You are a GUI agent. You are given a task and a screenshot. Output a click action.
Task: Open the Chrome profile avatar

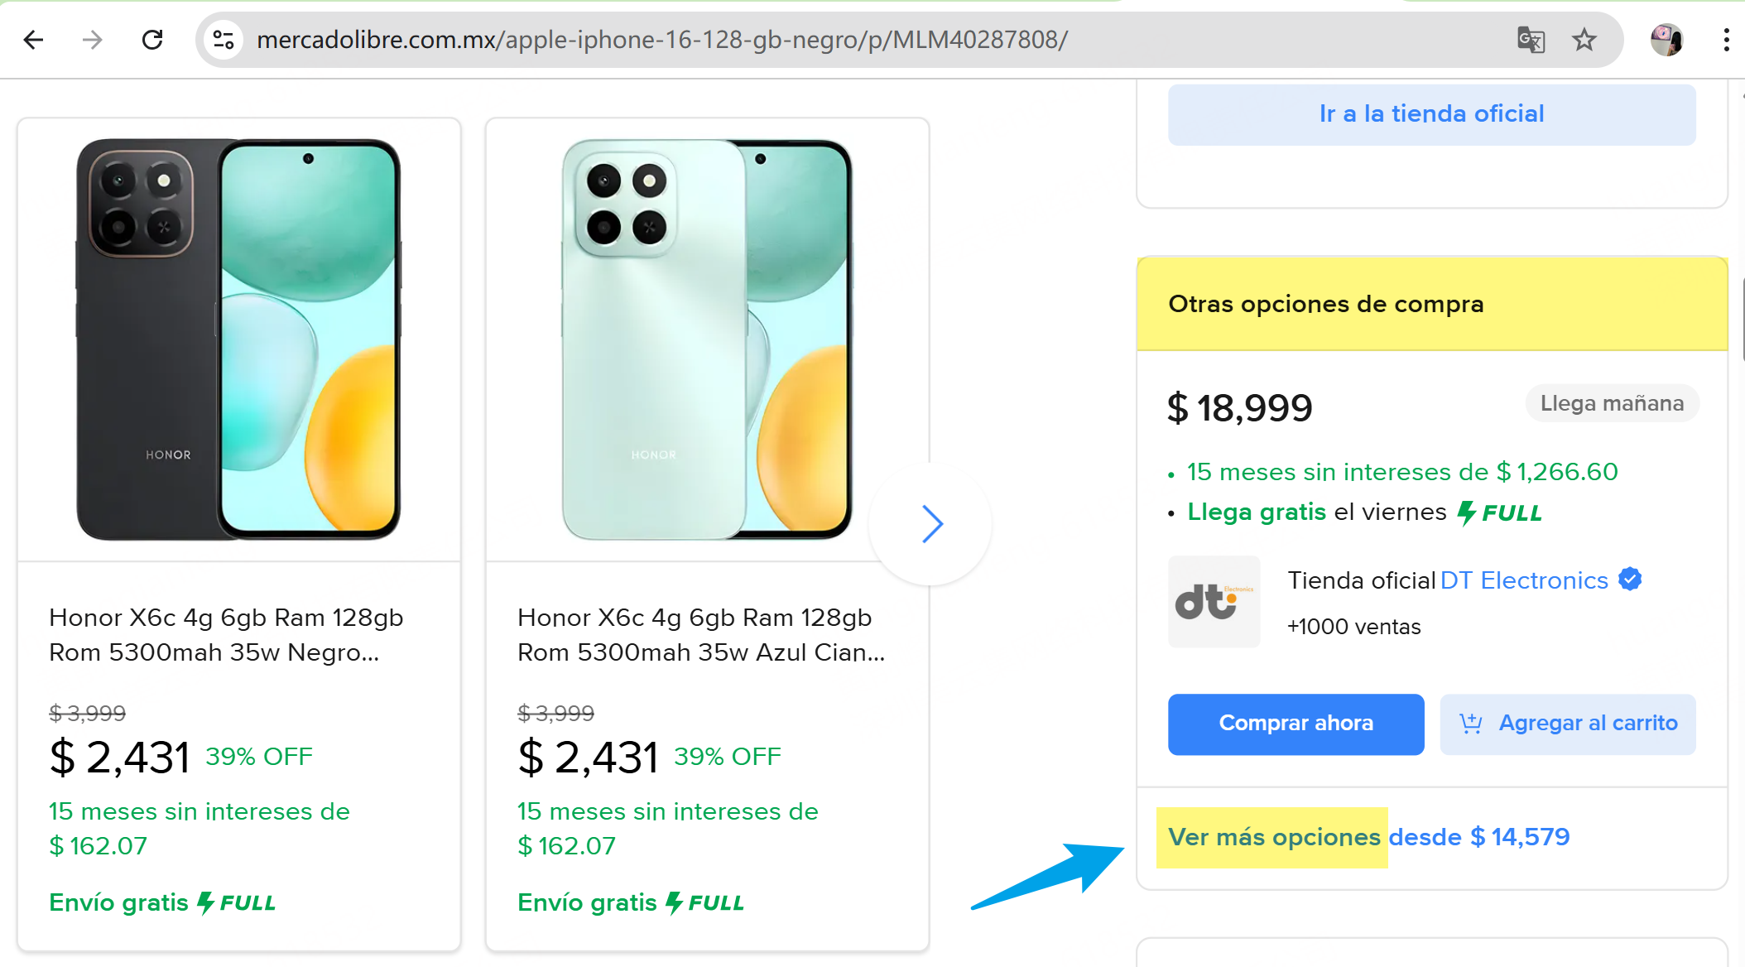(1666, 39)
